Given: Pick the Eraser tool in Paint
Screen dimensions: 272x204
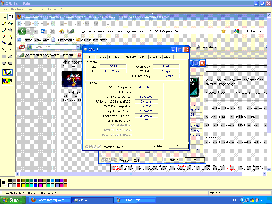Looking at the screenshot, I should point(4,23).
